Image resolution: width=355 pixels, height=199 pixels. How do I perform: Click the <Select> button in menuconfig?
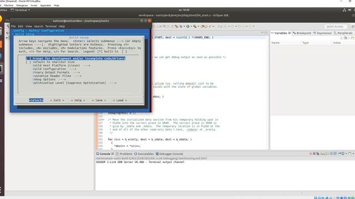tap(36, 100)
